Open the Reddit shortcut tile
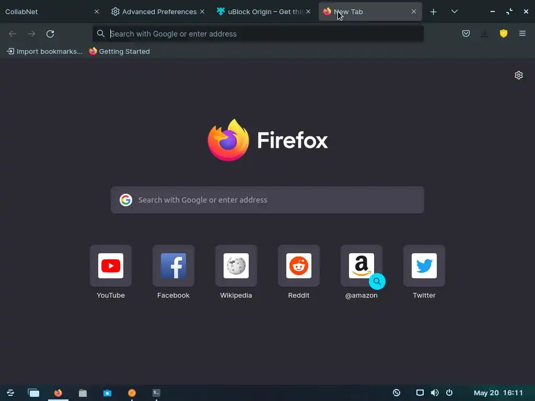This screenshot has height=401, width=535. click(298, 266)
